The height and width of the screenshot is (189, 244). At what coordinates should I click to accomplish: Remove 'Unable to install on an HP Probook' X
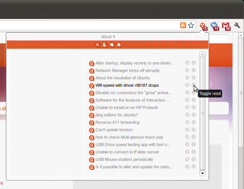pyautogui.click(x=187, y=107)
